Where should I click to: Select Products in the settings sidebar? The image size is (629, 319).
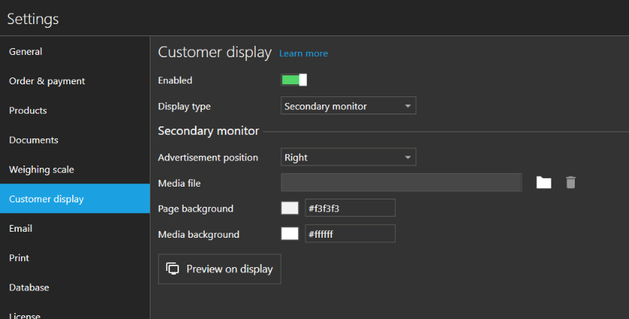pyautogui.click(x=75, y=111)
